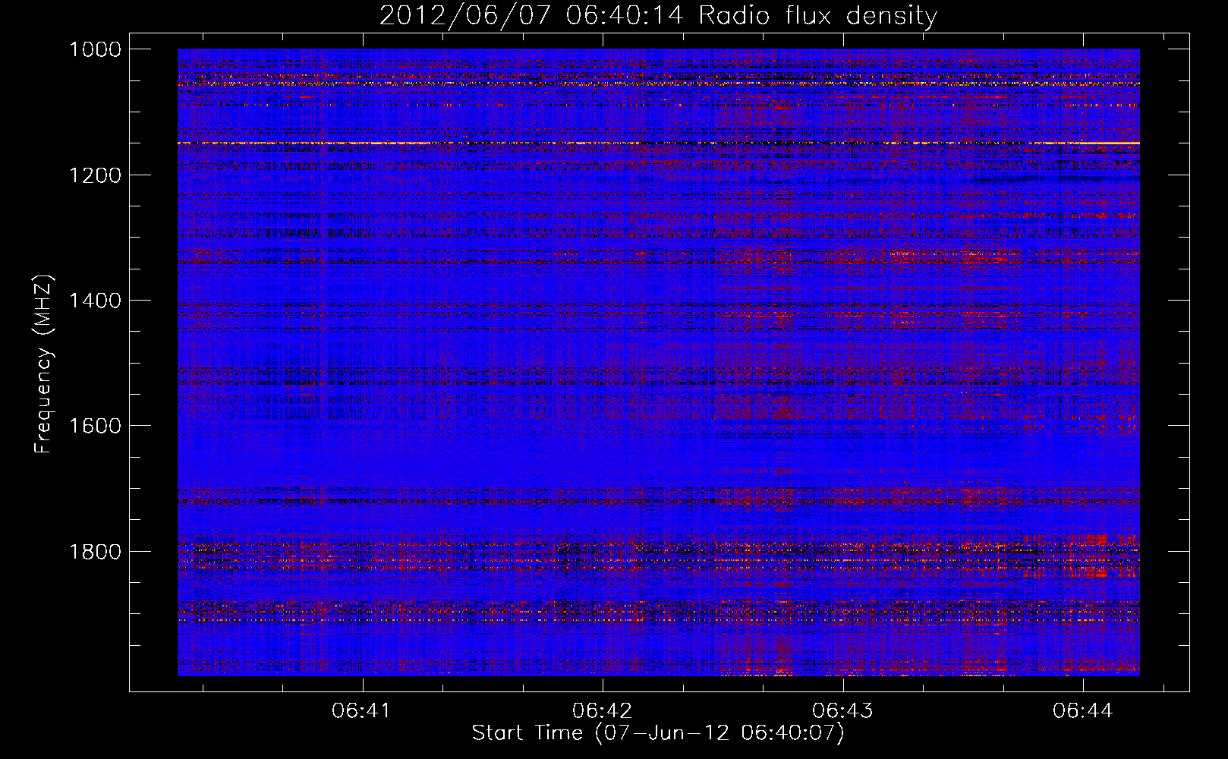This screenshot has width=1228, height=759.
Task: Click the 06:42 time tick label
Action: [x=602, y=710]
